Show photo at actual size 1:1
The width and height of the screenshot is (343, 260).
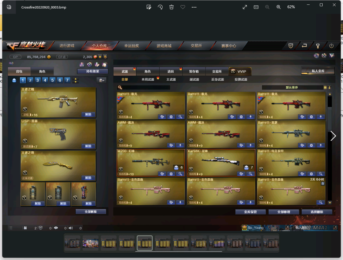(x=256, y=7)
